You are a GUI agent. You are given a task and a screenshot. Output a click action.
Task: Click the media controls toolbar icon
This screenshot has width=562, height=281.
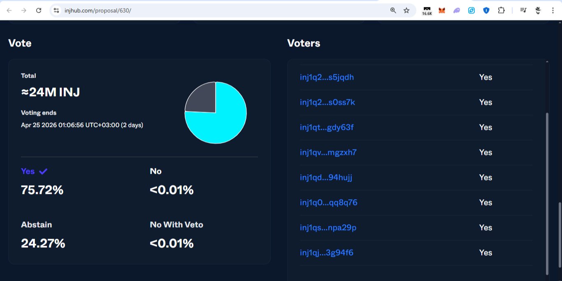tap(523, 10)
